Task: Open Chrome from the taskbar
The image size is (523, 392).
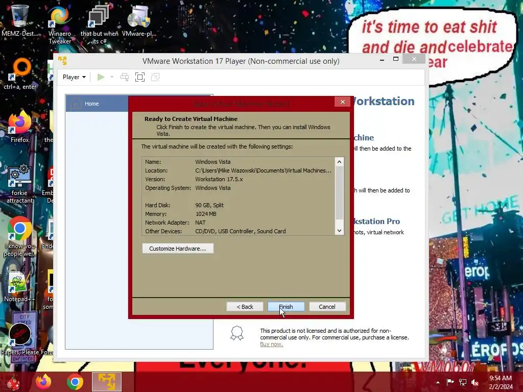Action: pyautogui.click(x=75, y=382)
